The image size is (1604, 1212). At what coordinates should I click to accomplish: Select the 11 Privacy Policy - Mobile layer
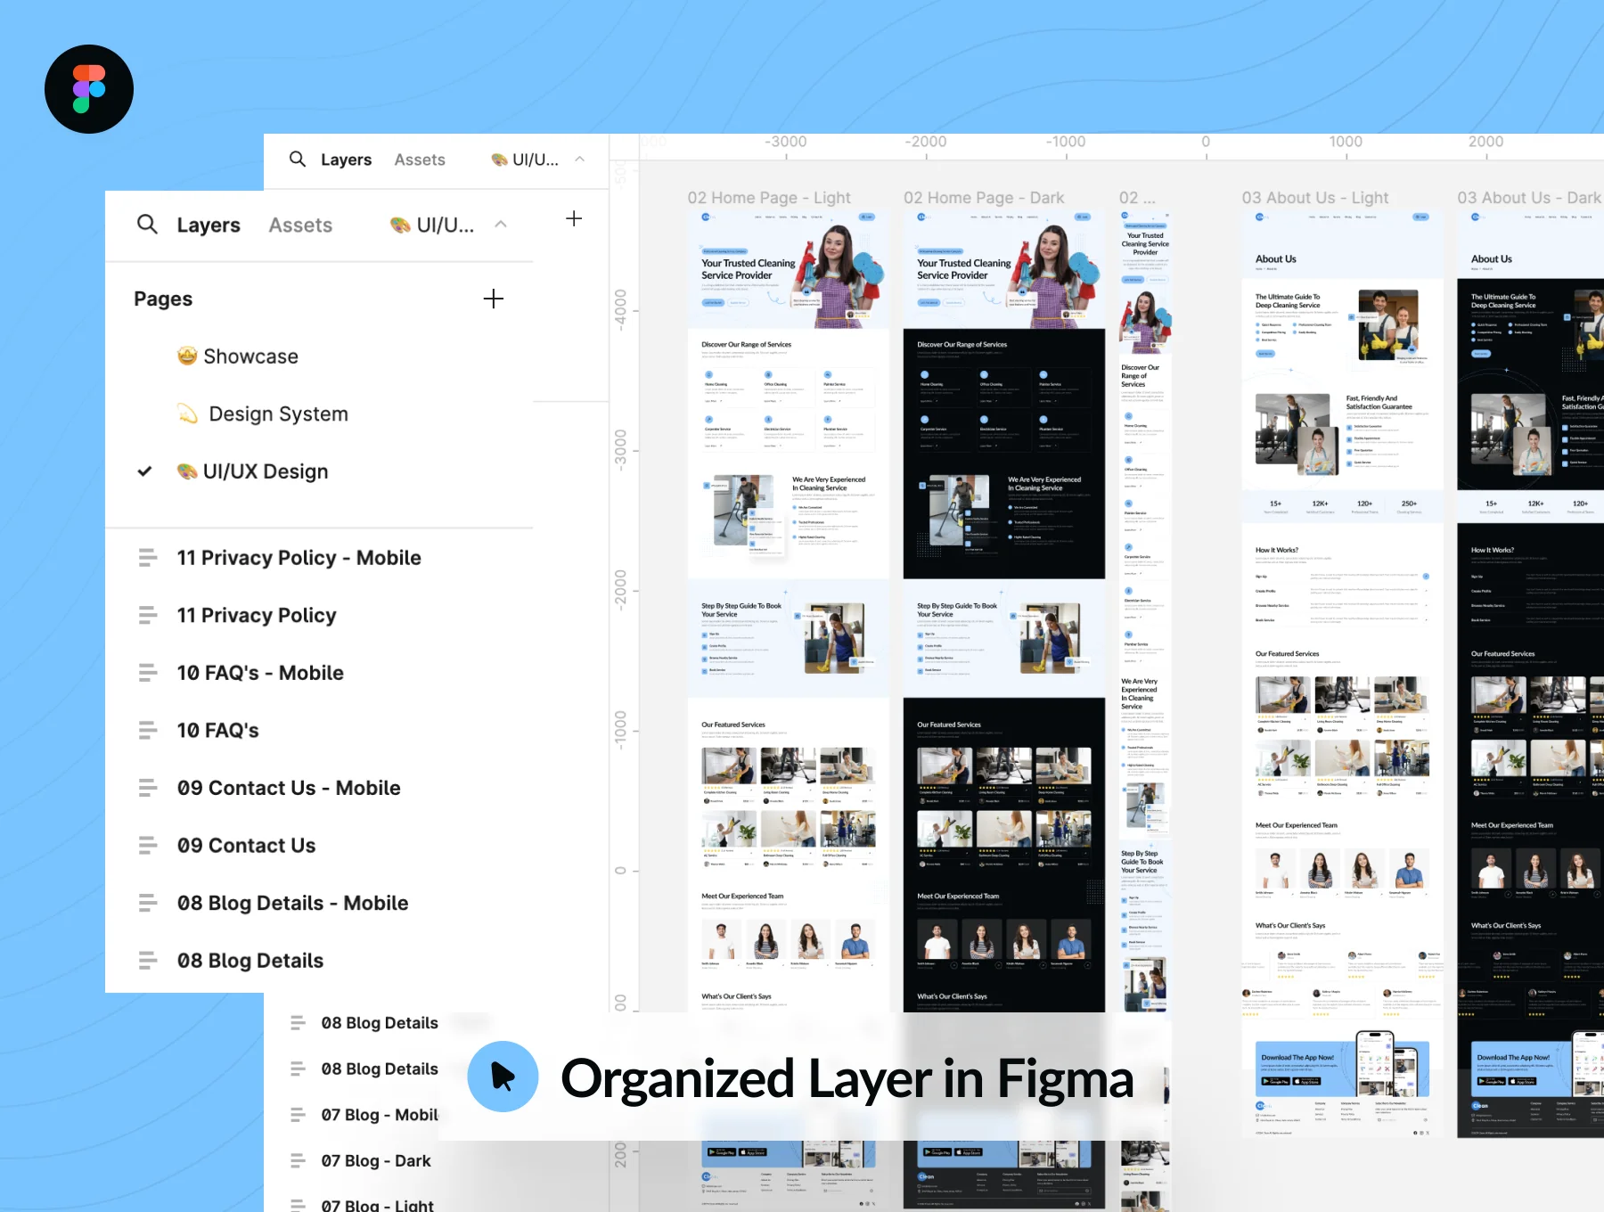point(299,558)
